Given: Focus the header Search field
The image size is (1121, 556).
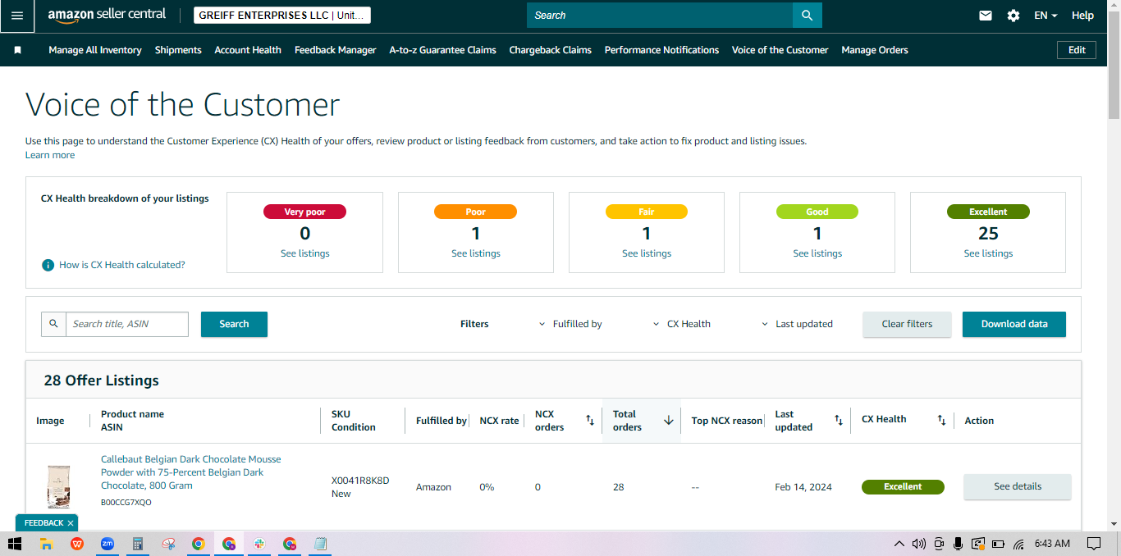Looking at the screenshot, I should pos(660,15).
